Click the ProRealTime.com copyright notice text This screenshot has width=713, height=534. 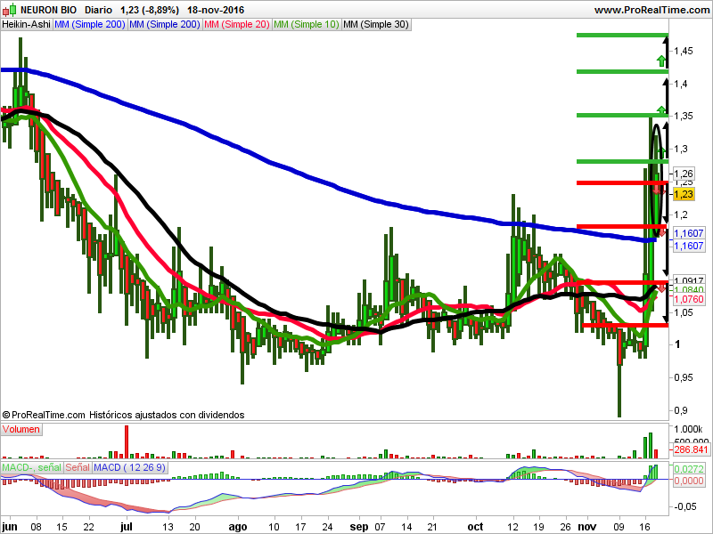(x=123, y=415)
